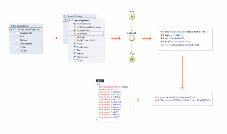Collapse the bold LayoutTopMenu block node
Viewport: 227px width, 134px height.
[x=69, y=20]
